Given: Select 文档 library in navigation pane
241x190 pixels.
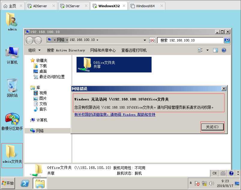Looking at the screenshot, I should 40,104.
